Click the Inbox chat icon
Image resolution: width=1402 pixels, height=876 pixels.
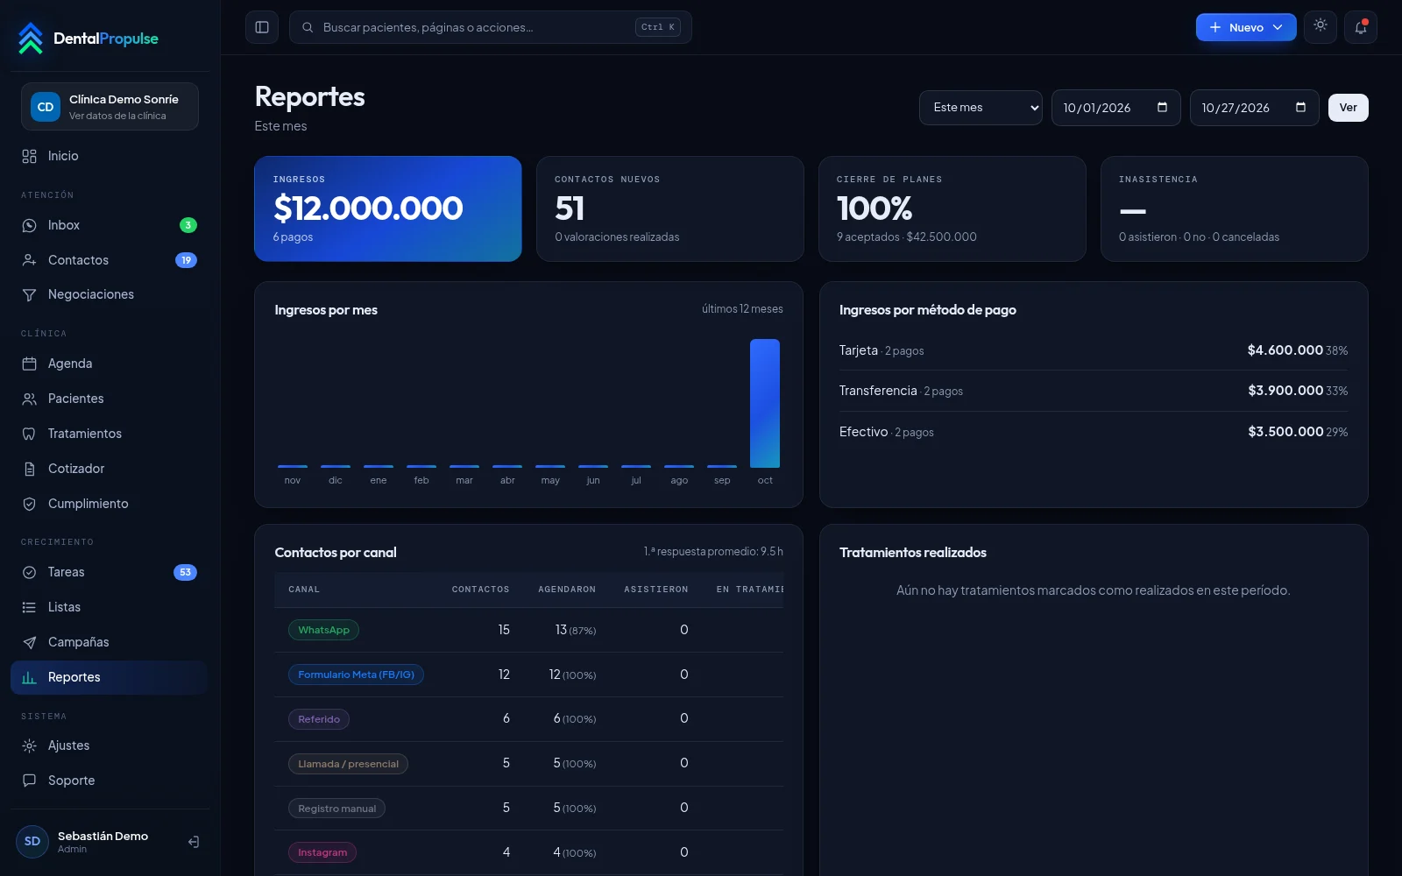click(x=29, y=225)
